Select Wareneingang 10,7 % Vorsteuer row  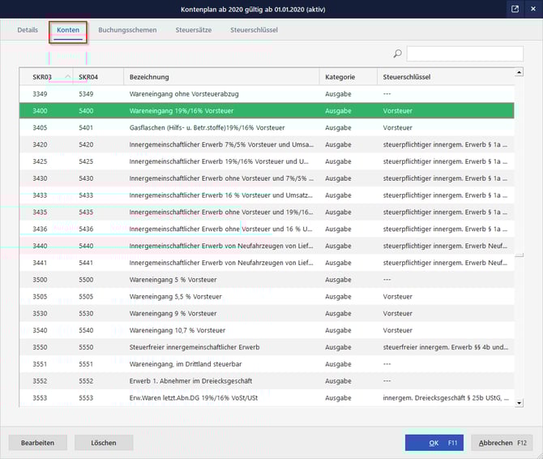pyautogui.click(x=267, y=330)
